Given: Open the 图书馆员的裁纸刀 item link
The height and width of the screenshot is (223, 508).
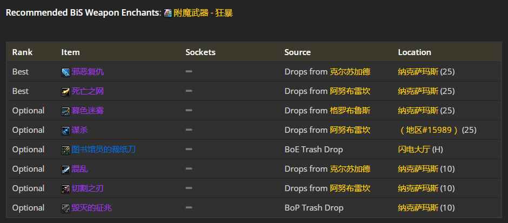Looking at the screenshot, I should point(103,150).
